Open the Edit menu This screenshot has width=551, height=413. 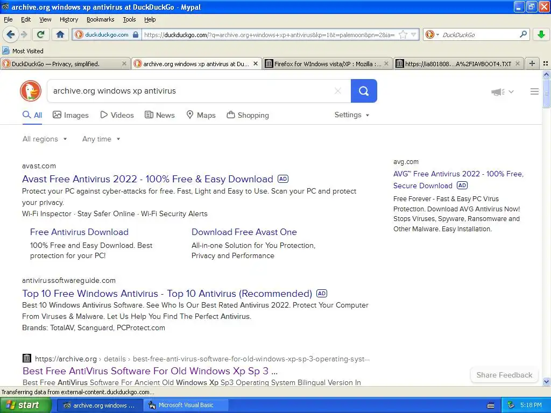point(26,19)
